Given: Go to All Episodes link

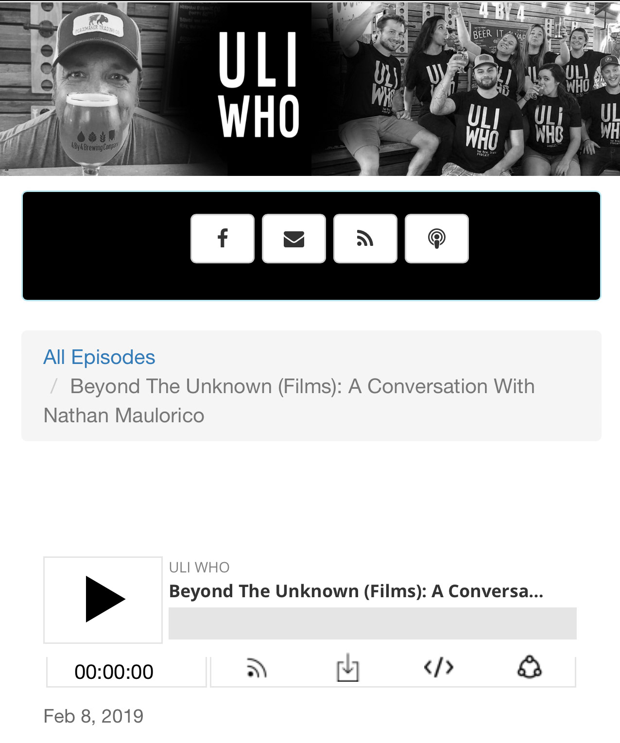Looking at the screenshot, I should 99,357.
